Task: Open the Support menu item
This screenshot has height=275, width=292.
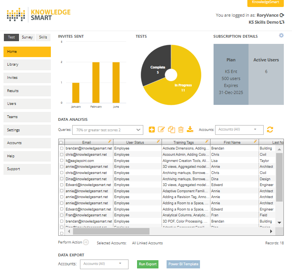Action: tap(27, 169)
